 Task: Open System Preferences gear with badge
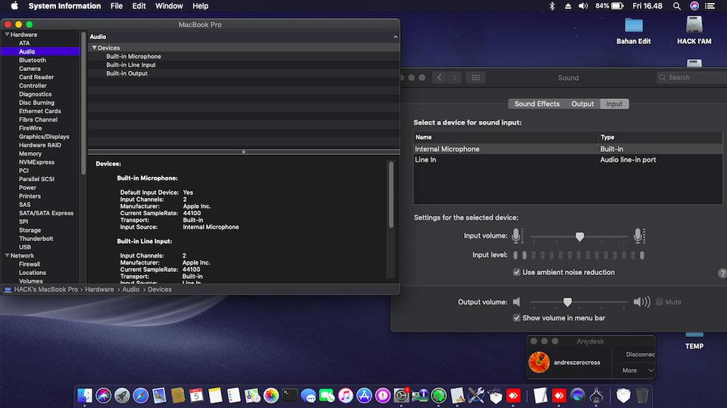tap(401, 395)
